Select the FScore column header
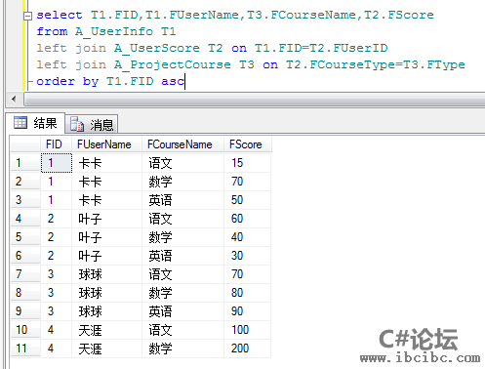The height and width of the screenshot is (369, 485). pyautogui.click(x=247, y=144)
